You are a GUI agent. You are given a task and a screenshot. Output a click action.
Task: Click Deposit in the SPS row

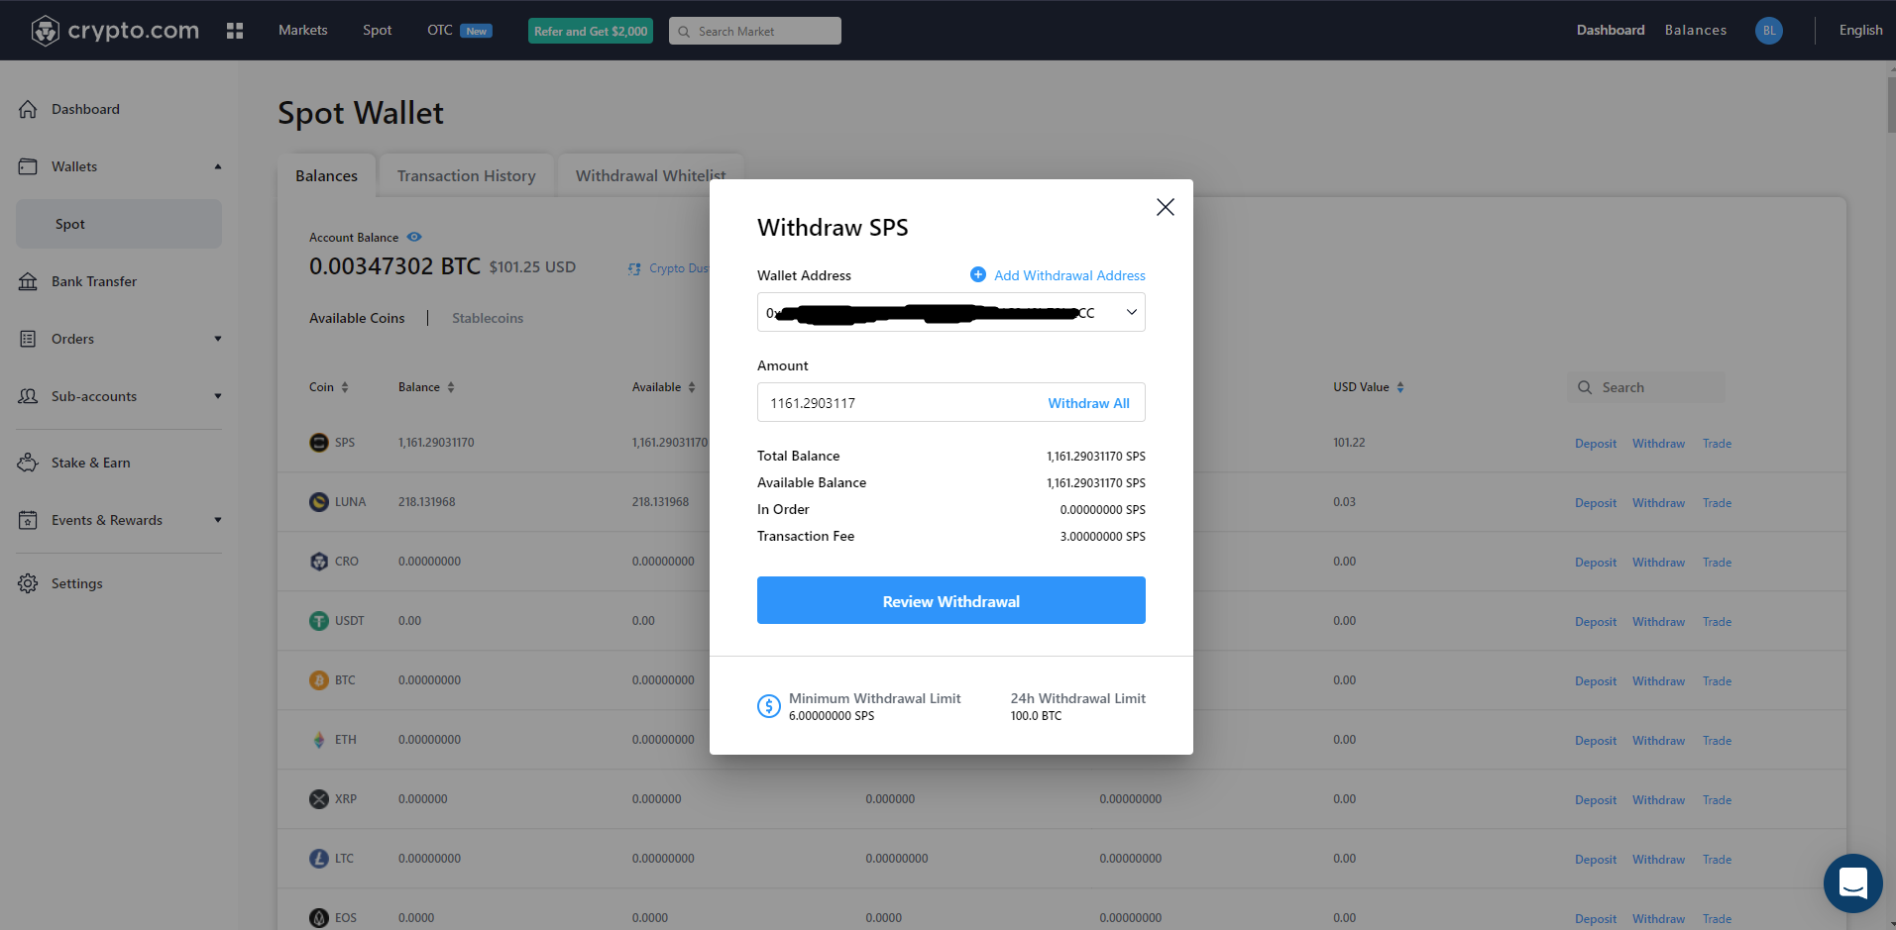1595,444
